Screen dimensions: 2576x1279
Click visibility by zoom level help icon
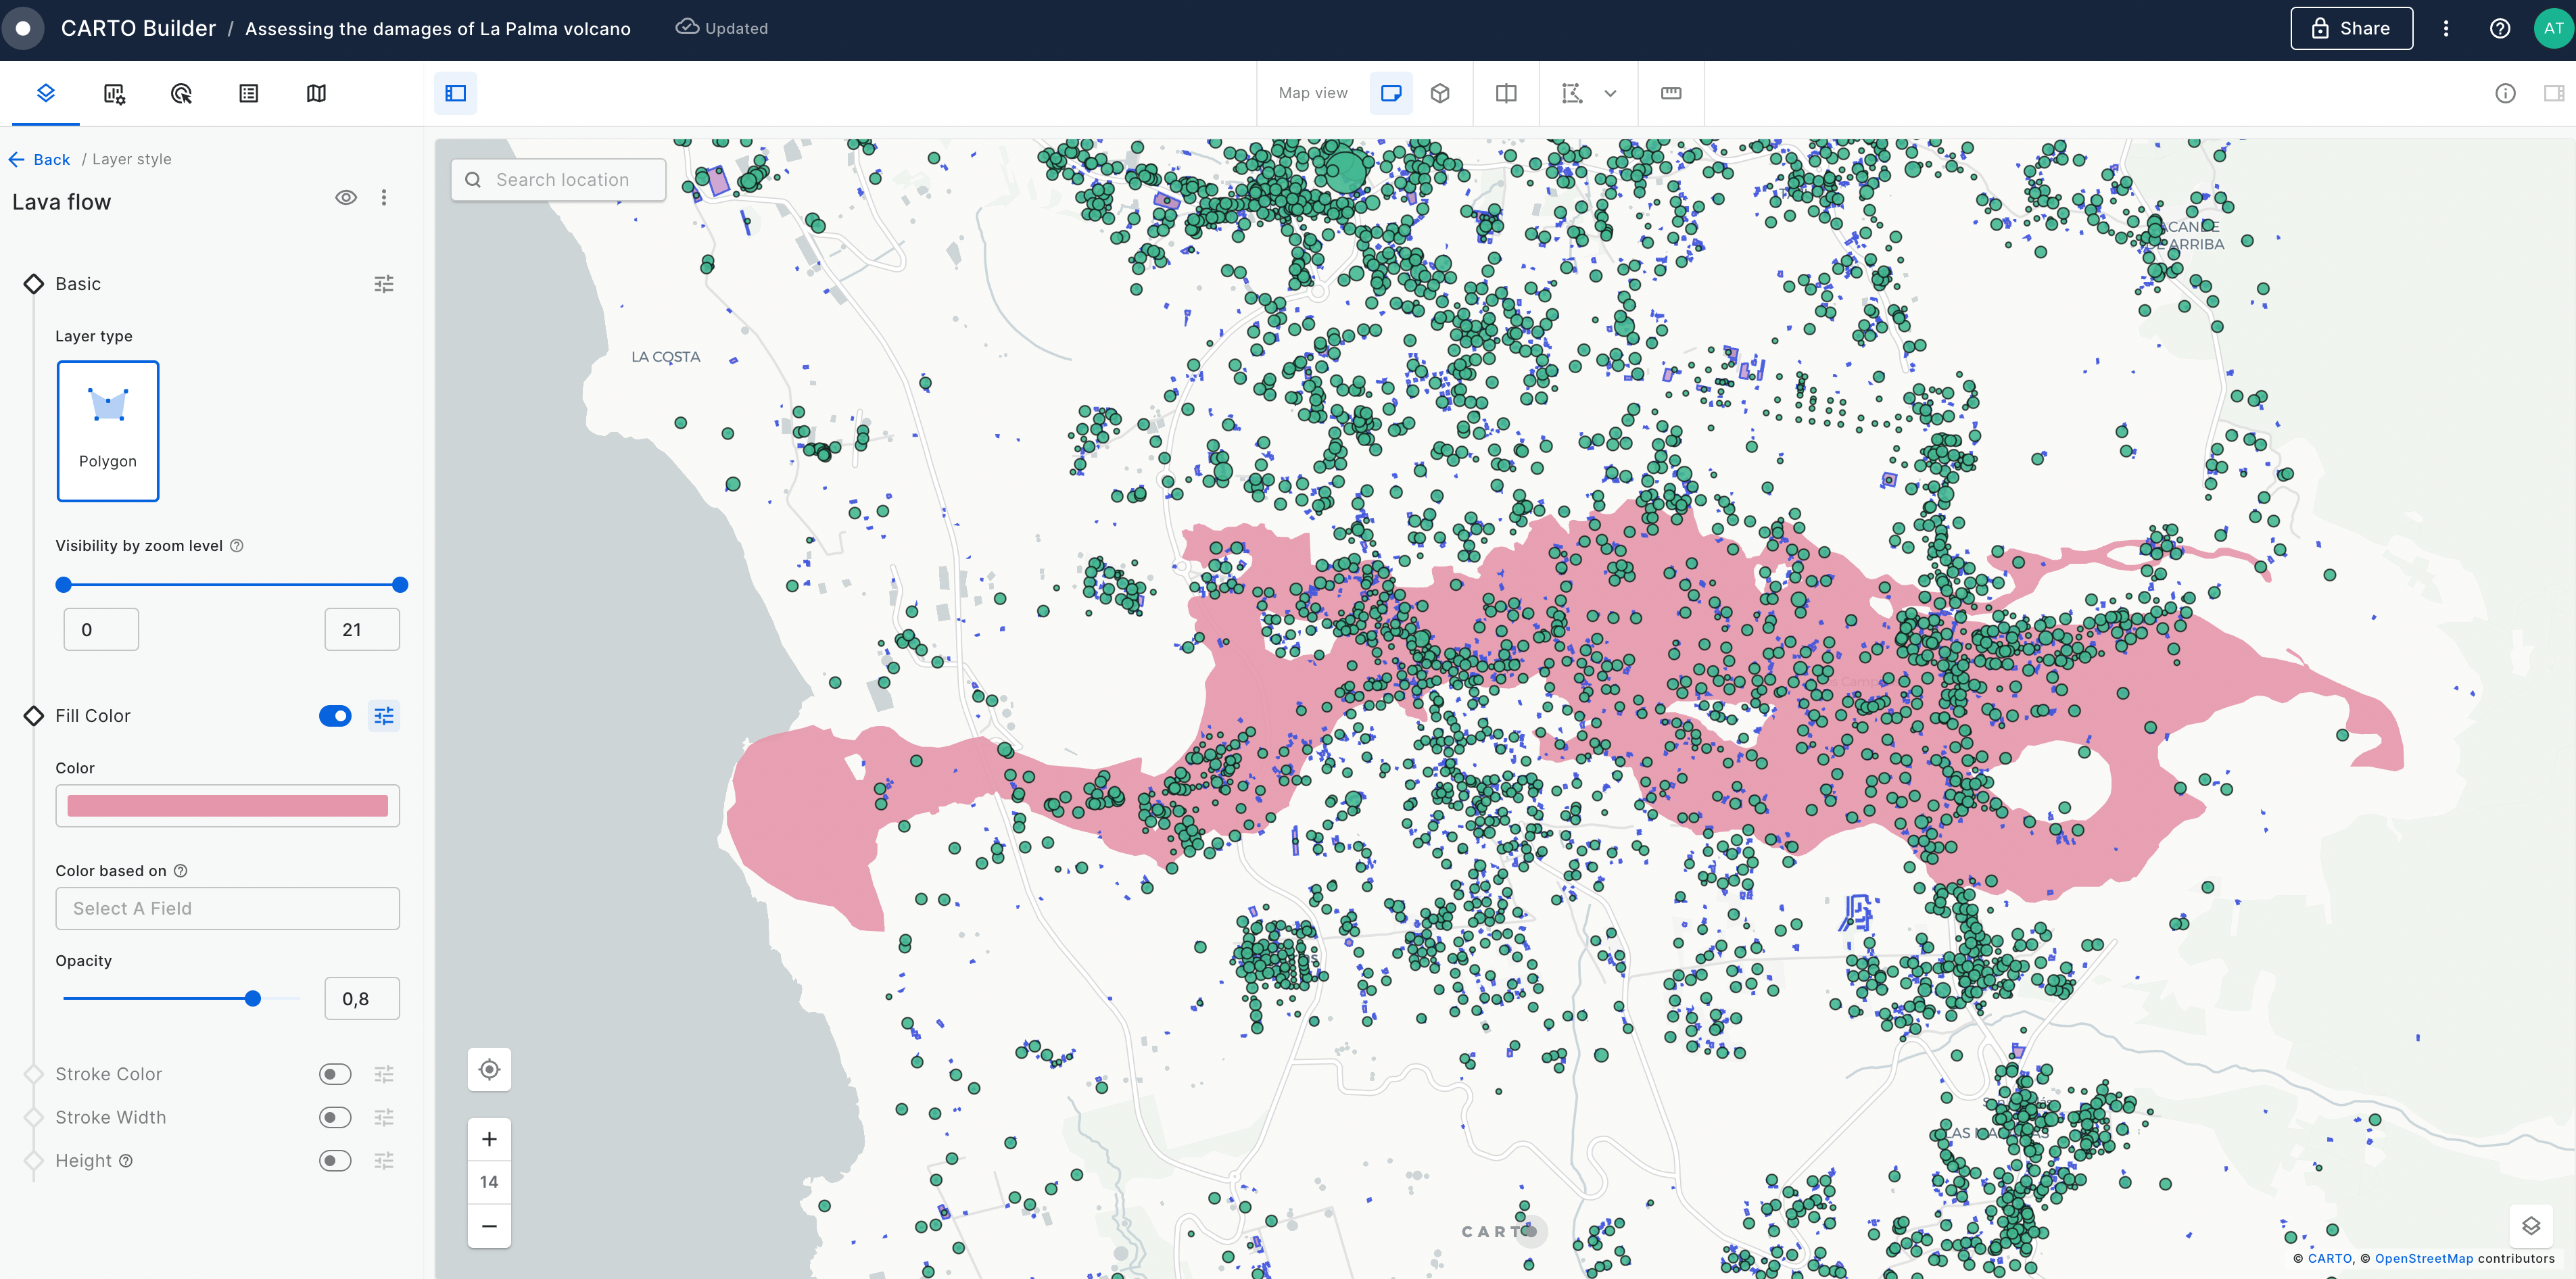pyautogui.click(x=237, y=545)
